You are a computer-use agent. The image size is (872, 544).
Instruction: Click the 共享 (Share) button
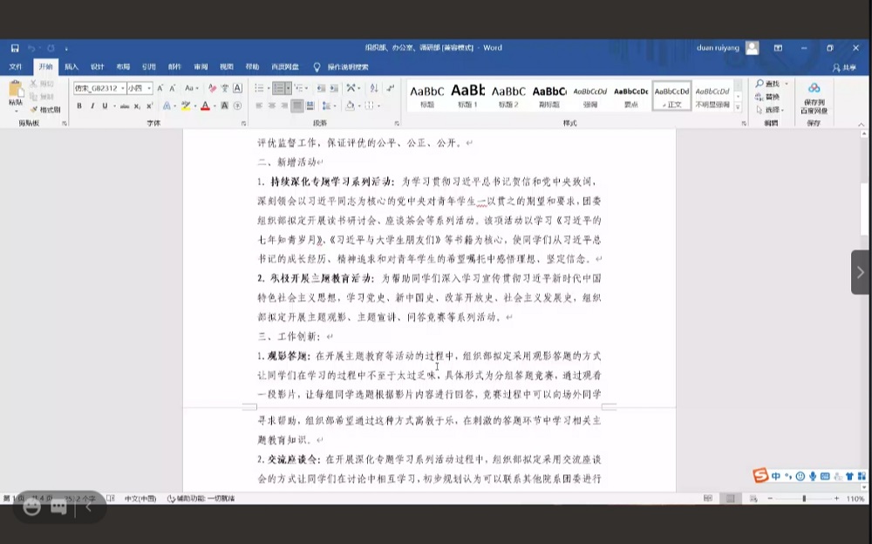(843, 66)
